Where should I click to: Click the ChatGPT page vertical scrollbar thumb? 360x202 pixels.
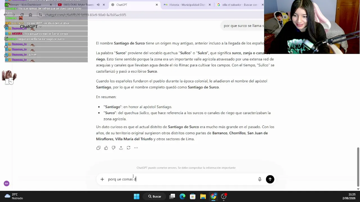pyautogui.click(x=358, y=166)
